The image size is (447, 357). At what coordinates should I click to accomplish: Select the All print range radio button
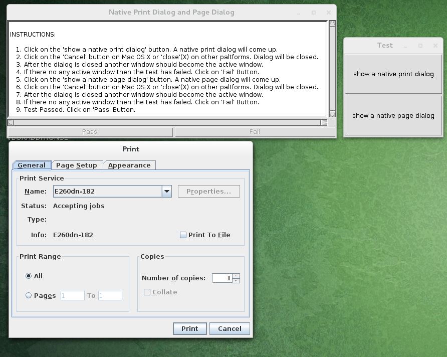(x=29, y=276)
